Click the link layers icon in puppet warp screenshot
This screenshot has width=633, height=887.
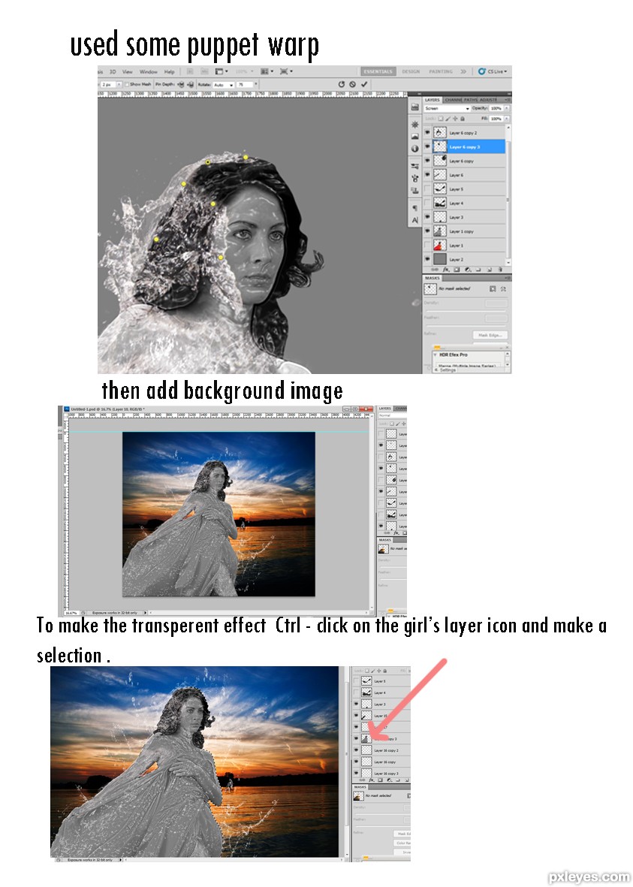(x=435, y=270)
